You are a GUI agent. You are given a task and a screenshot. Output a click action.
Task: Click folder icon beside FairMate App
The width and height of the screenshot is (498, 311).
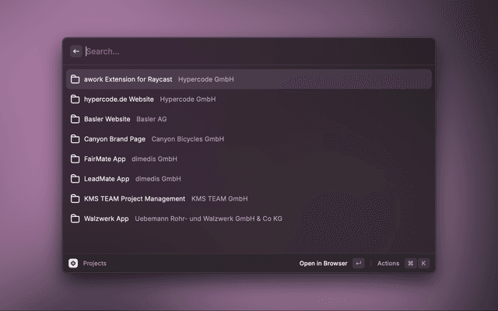tap(75, 159)
